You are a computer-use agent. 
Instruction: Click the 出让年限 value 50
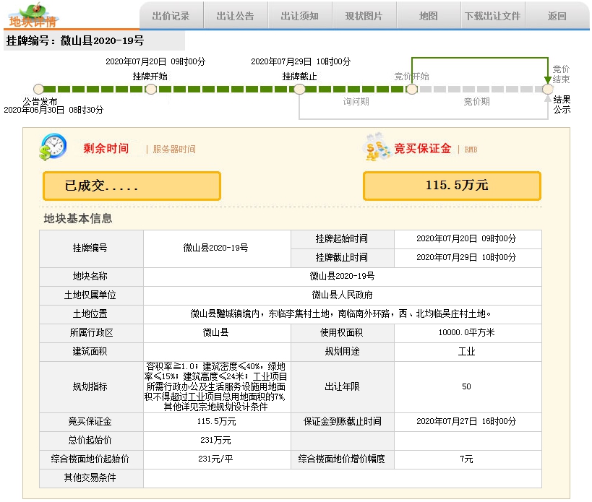[467, 386]
